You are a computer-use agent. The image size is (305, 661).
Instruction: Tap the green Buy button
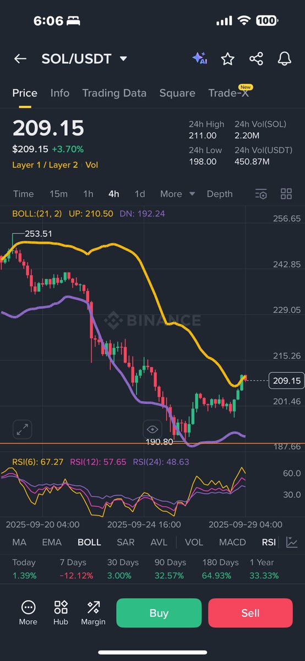159,613
